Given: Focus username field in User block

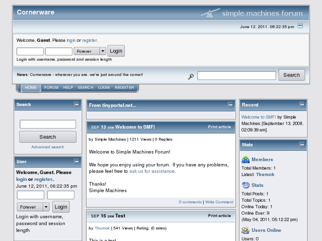Looking at the screenshot, I should [31, 195].
